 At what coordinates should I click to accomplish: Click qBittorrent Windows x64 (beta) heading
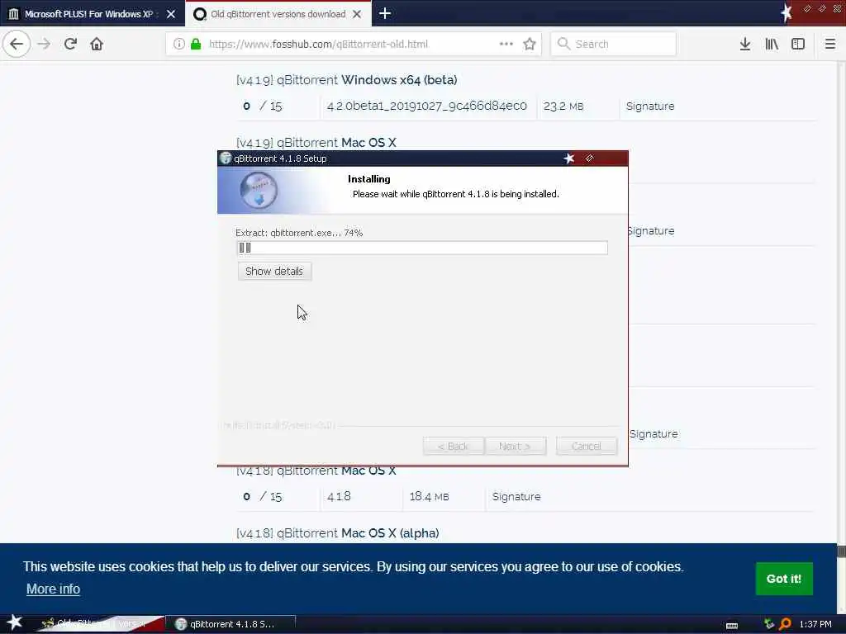pyautogui.click(x=346, y=80)
